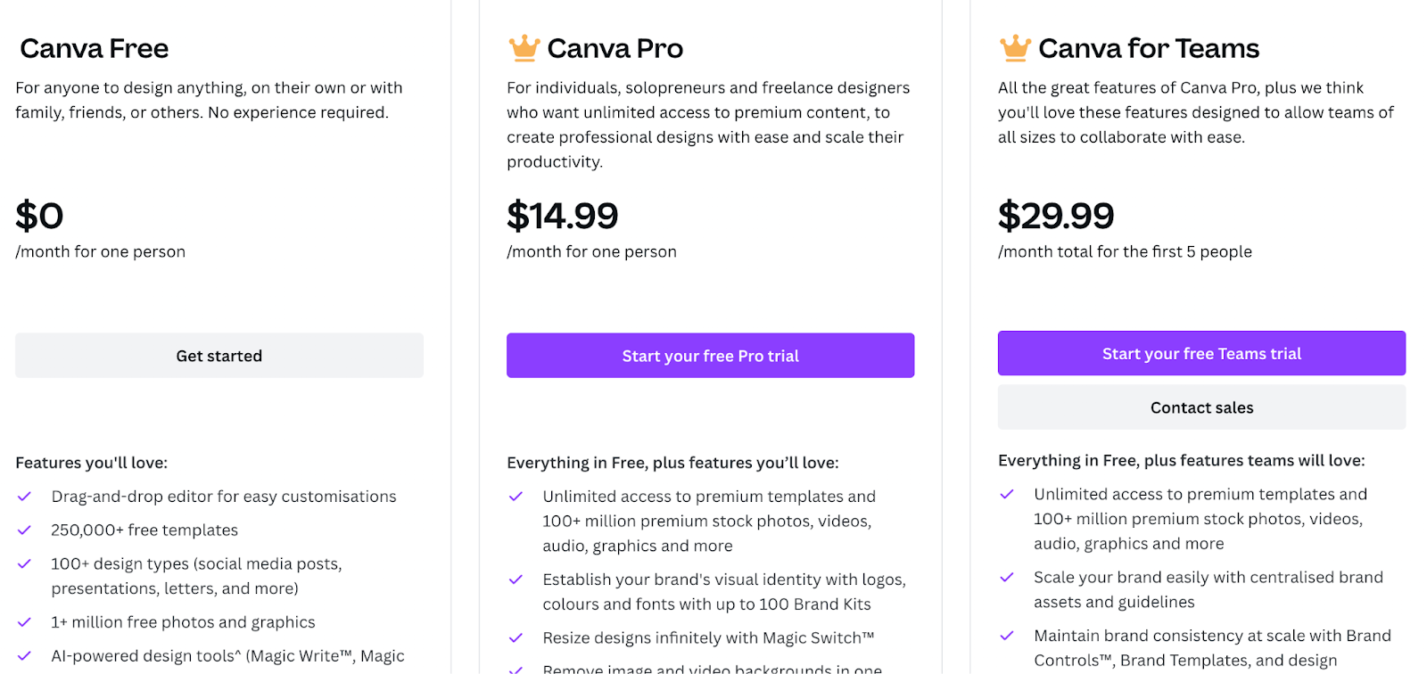Viewport: 1427px width, 674px height.
Task: Click checkmark beside Brand Controls consistency feature
Action: coord(1007,636)
